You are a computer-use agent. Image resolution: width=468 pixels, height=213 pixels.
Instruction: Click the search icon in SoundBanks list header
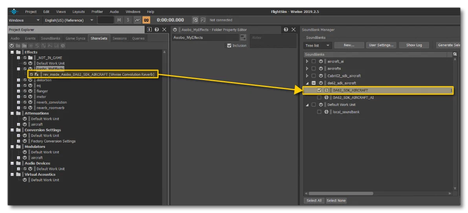(455, 54)
